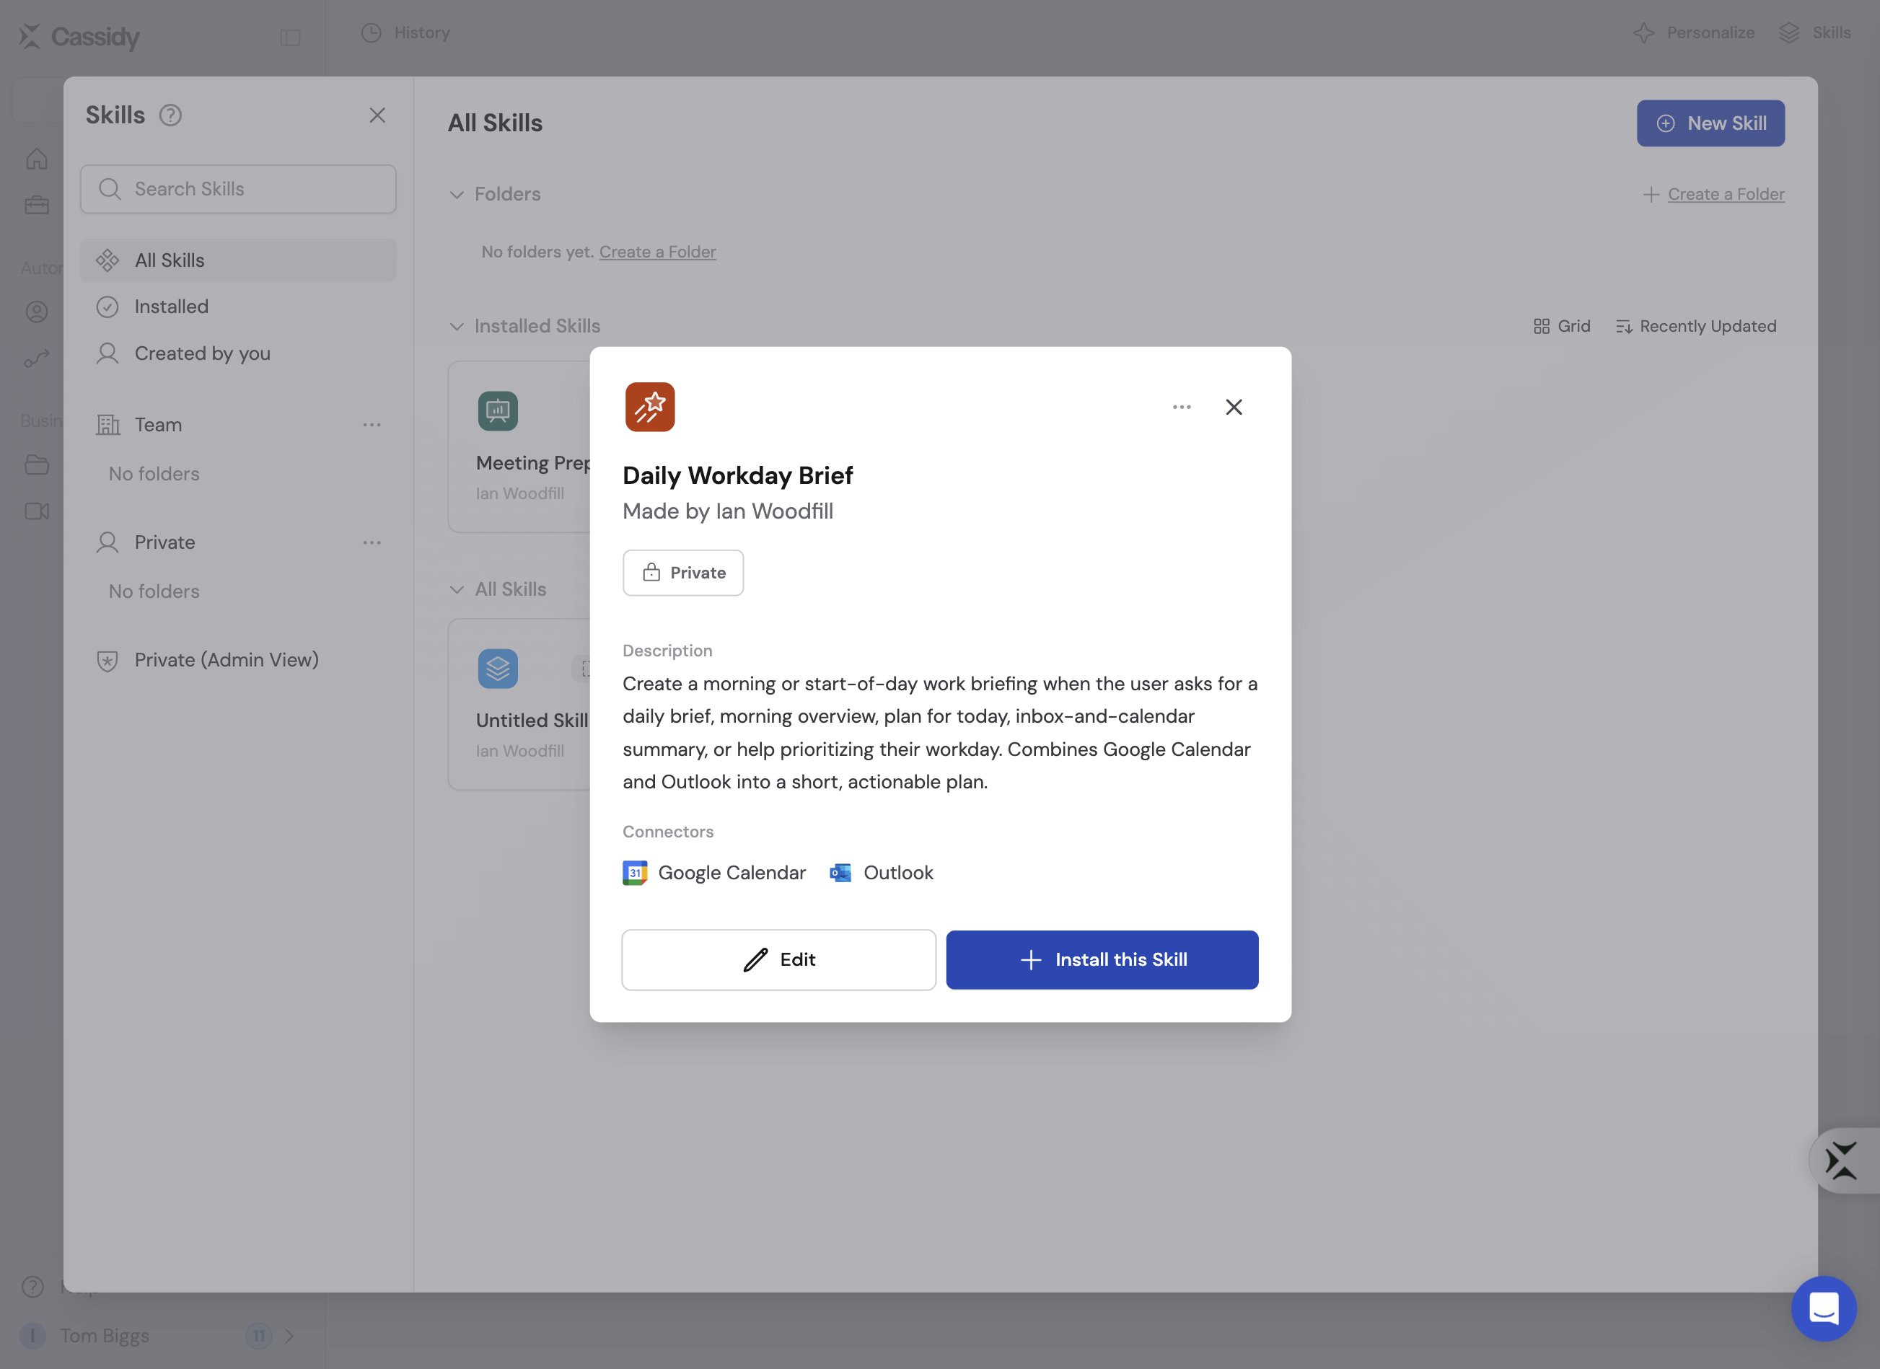Click the Daily Workday Brief skill icon
This screenshot has height=1369, width=1880.
(x=650, y=407)
